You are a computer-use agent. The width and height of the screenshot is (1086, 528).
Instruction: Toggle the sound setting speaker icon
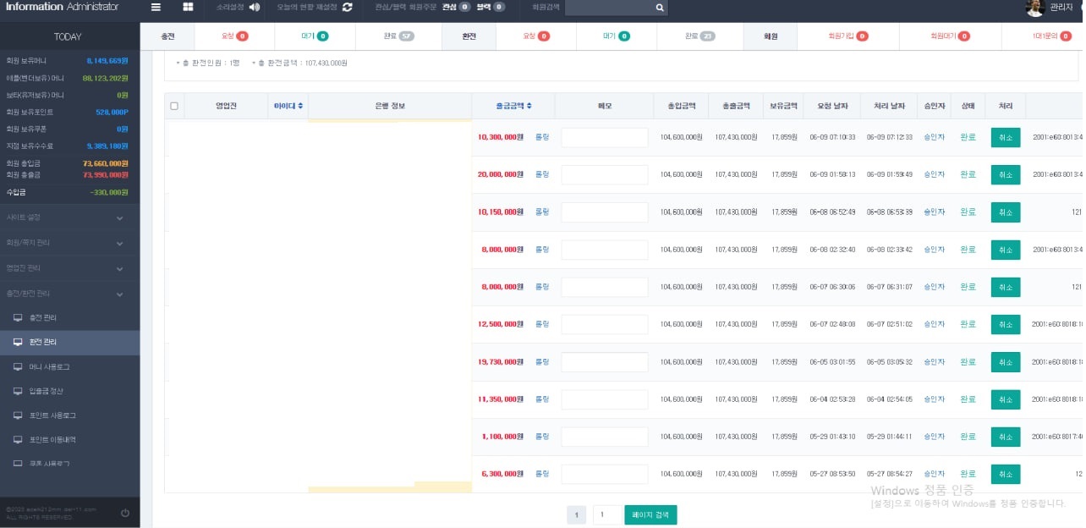pyautogui.click(x=255, y=8)
